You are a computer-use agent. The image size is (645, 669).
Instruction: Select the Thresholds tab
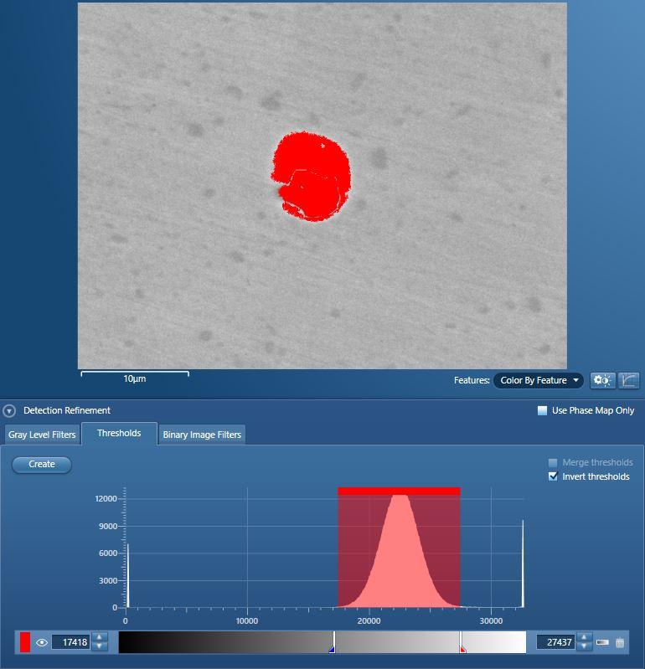coord(119,433)
